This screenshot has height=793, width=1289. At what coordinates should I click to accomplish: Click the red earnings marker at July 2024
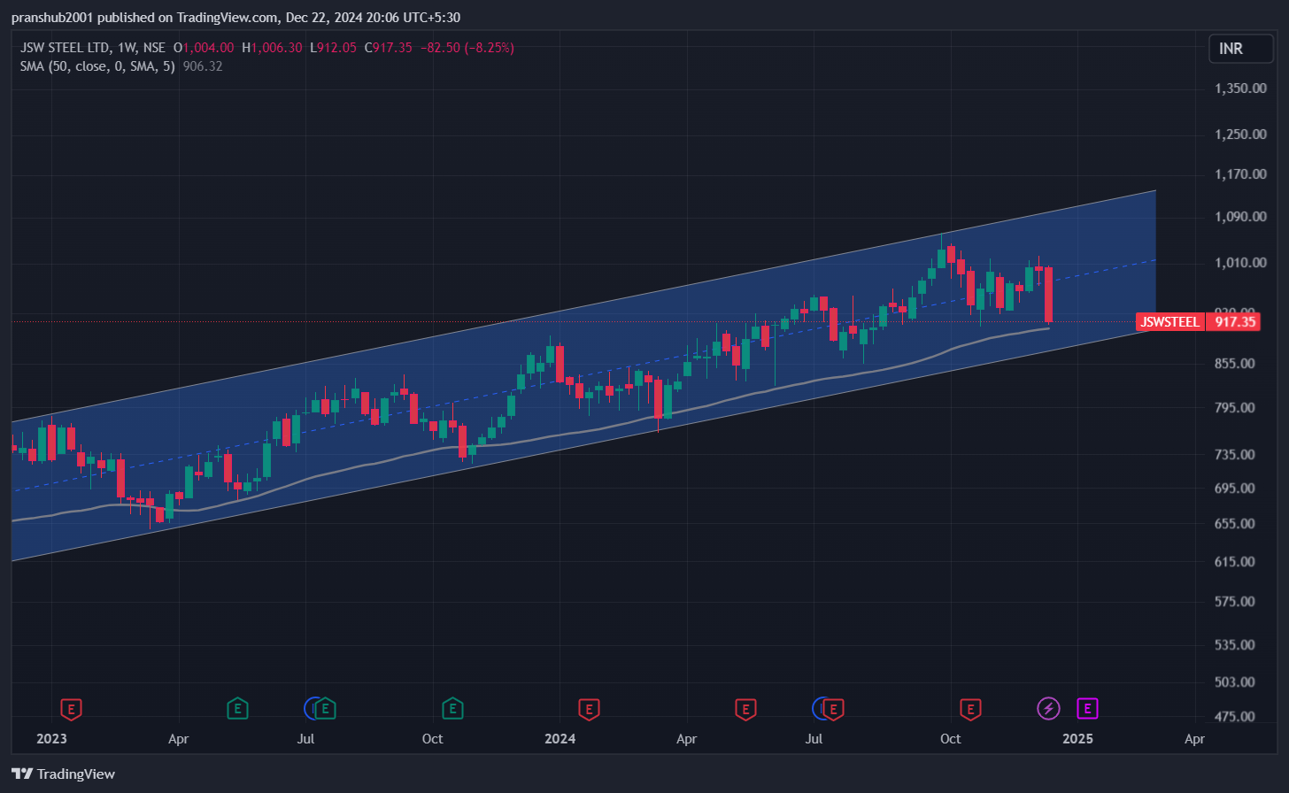pos(834,708)
